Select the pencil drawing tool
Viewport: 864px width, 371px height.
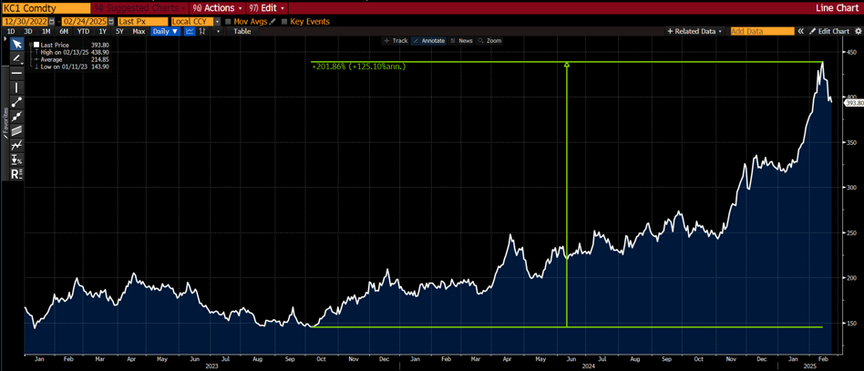click(17, 58)
